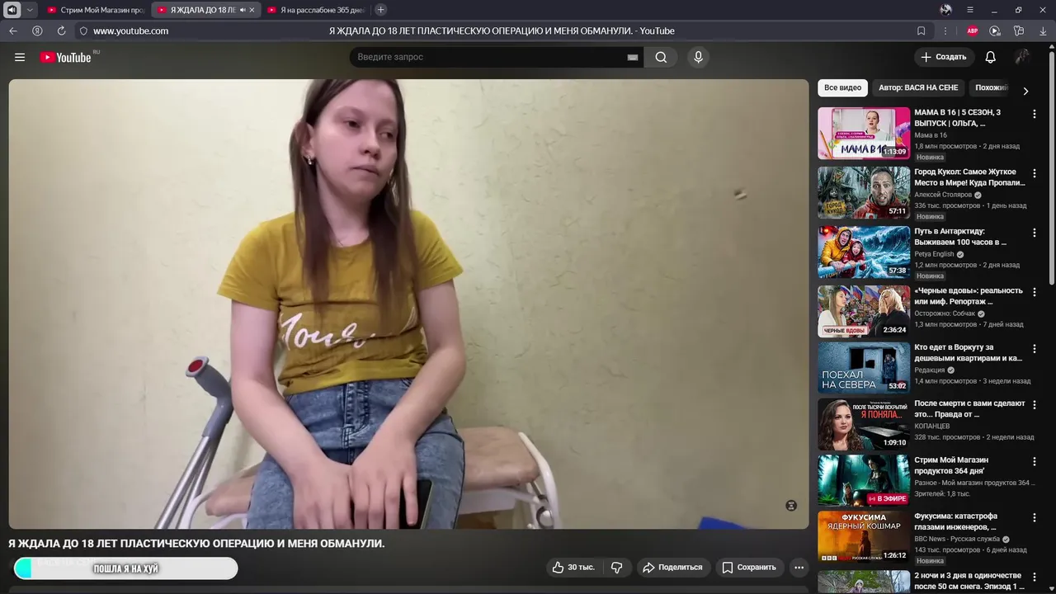The width and height of the screenshot is (1056, 594).
Task: Click the Сохранить button
Action: click(749, 567)
